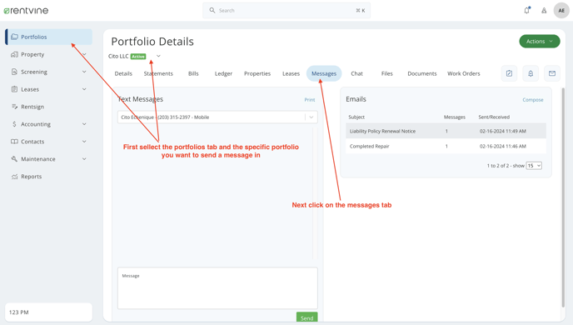Click the Messages column header
Image resolution: width=573 pixels, height=325 pixels.
[454, 117]
